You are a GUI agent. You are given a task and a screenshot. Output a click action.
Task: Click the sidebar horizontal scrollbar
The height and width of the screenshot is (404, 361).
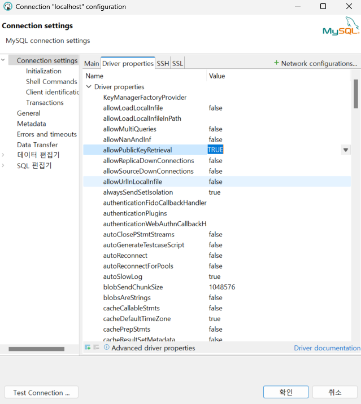tap(36, 349)
